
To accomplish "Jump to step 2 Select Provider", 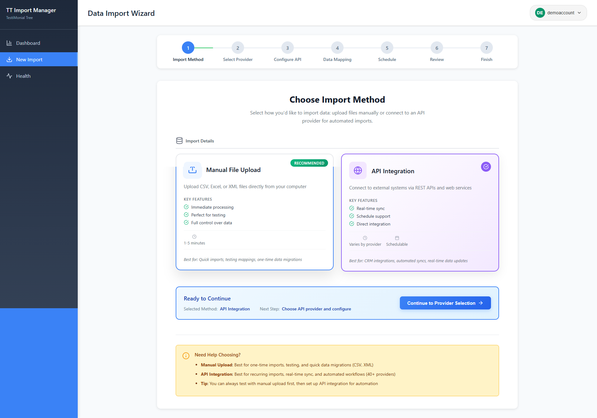I will tap(238, 48).
